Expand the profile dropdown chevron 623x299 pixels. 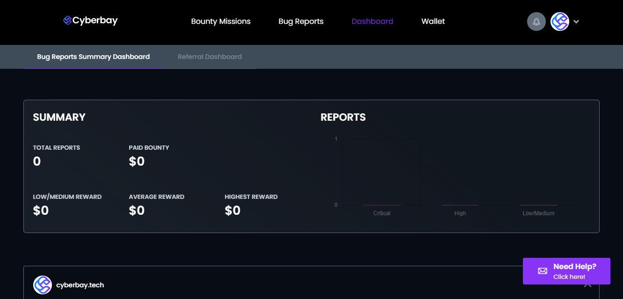click(x=576, y=22)
